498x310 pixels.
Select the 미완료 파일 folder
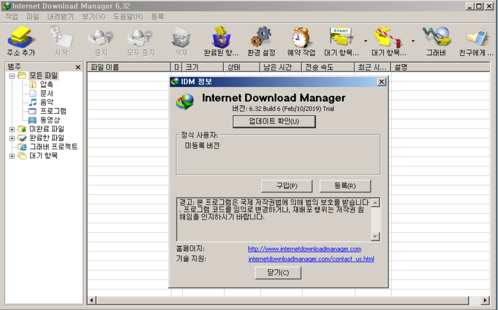coord(47,129)
